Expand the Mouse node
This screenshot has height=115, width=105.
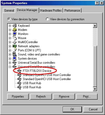tap(10, 38)
